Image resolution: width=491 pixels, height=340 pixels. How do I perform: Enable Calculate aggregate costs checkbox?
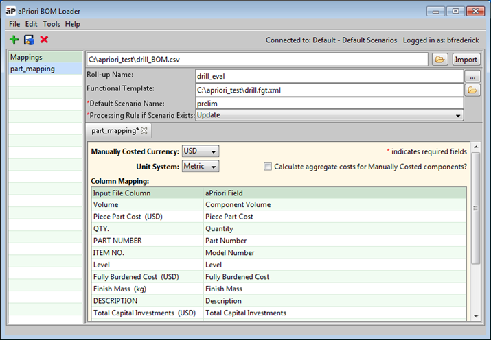pyautogui.click(x=268, y=167)
